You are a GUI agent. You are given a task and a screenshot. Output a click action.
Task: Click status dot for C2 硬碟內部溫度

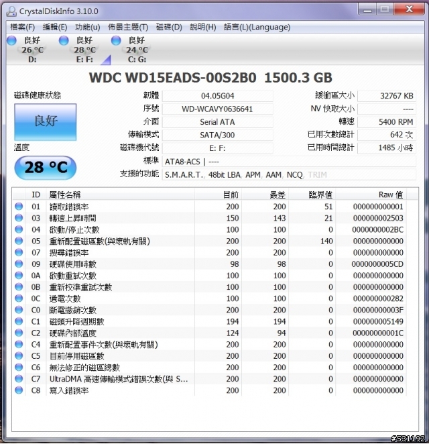tap(19, 333)
